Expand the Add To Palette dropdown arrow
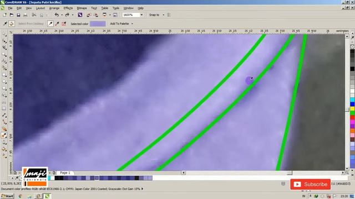355x199 pixels. coord(132,24)
